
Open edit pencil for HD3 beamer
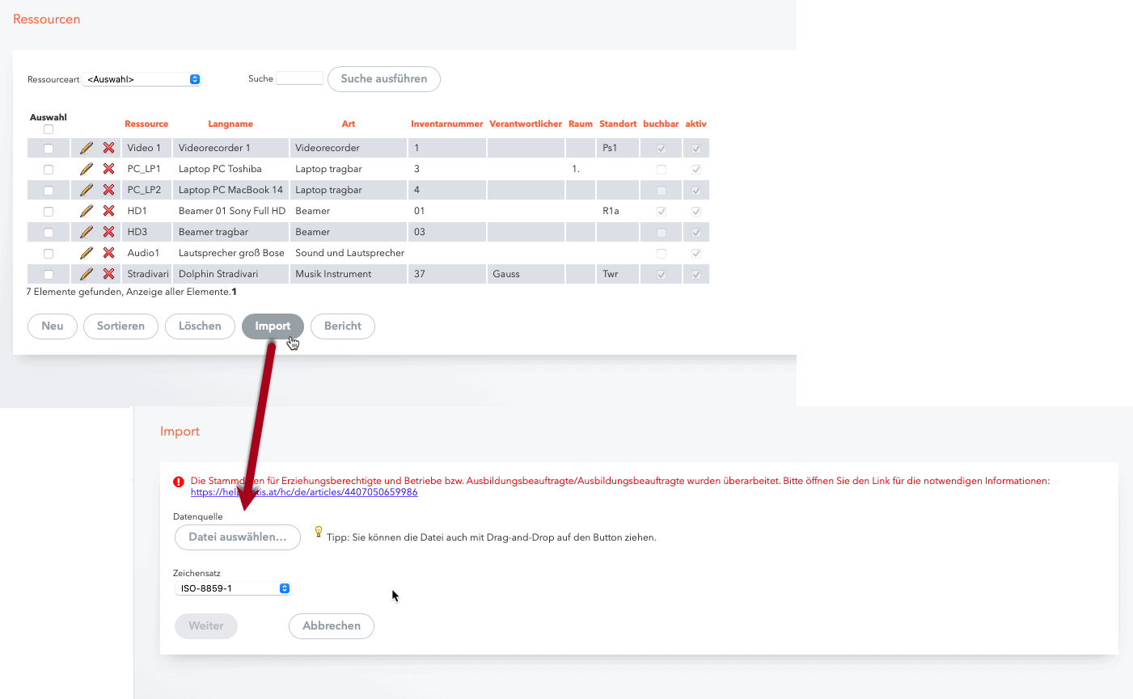point(87,232)
